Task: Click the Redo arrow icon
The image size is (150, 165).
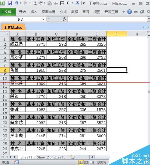Action: pos(25,3)
